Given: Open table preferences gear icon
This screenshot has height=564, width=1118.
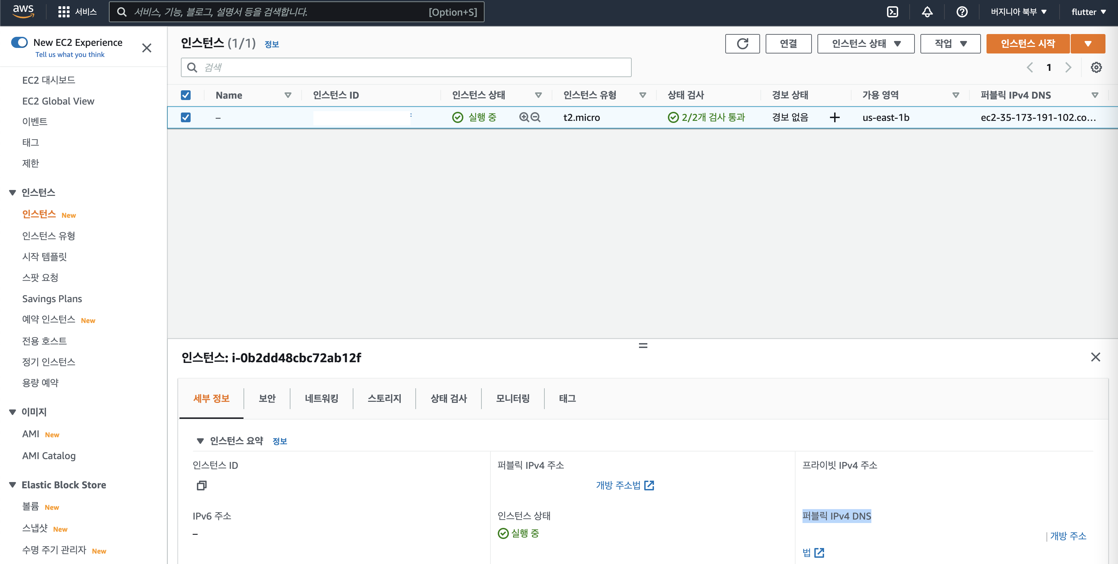Looking at the screenshot, I should (1096, 68).
